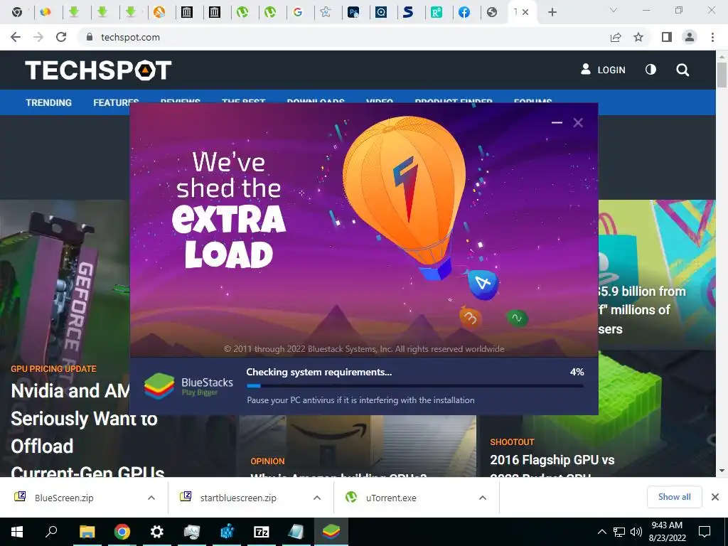The width and height of the screenshot is (728, 546).
Task: Toggle TechSpot dark mode contrast icon
Action: tap(651, 70)
